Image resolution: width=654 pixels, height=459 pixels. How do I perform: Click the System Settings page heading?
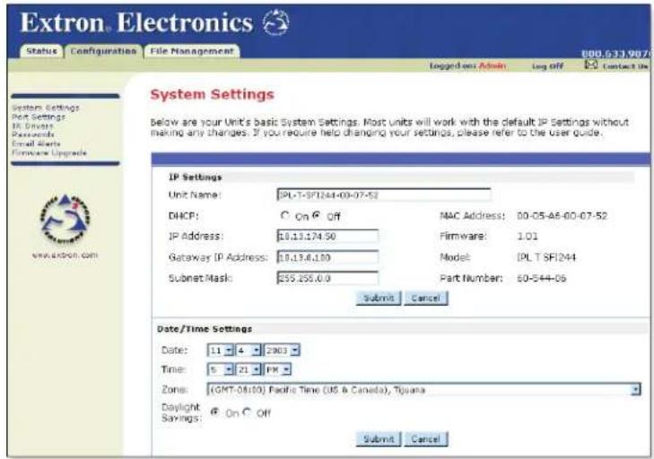coord(213,95)
